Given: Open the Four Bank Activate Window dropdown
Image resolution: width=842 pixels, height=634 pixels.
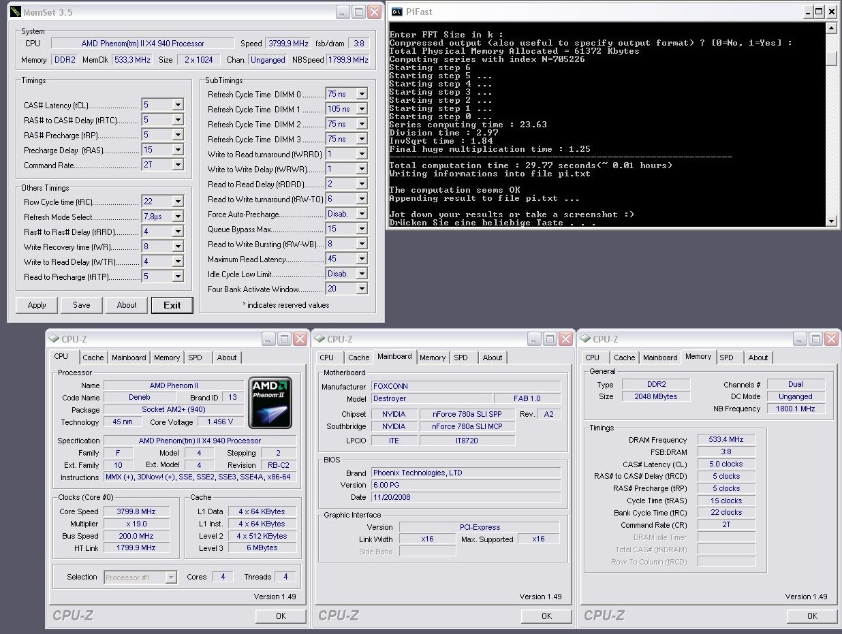Looking at the screenshot, I should coord(362,289).
